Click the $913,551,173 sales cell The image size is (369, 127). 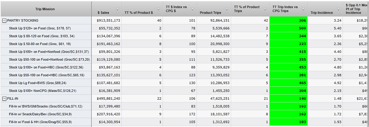click(108, 20)
